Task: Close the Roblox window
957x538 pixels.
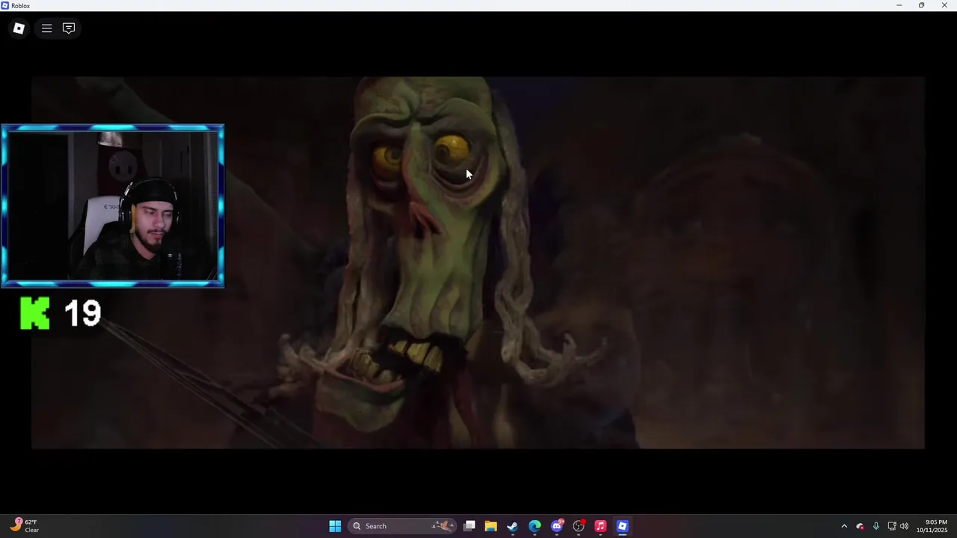Action: pos(944,5)
